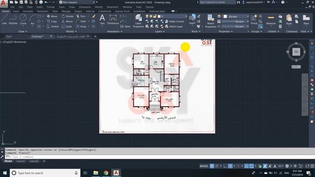Activate the Mirror tool

click(67, 21)
